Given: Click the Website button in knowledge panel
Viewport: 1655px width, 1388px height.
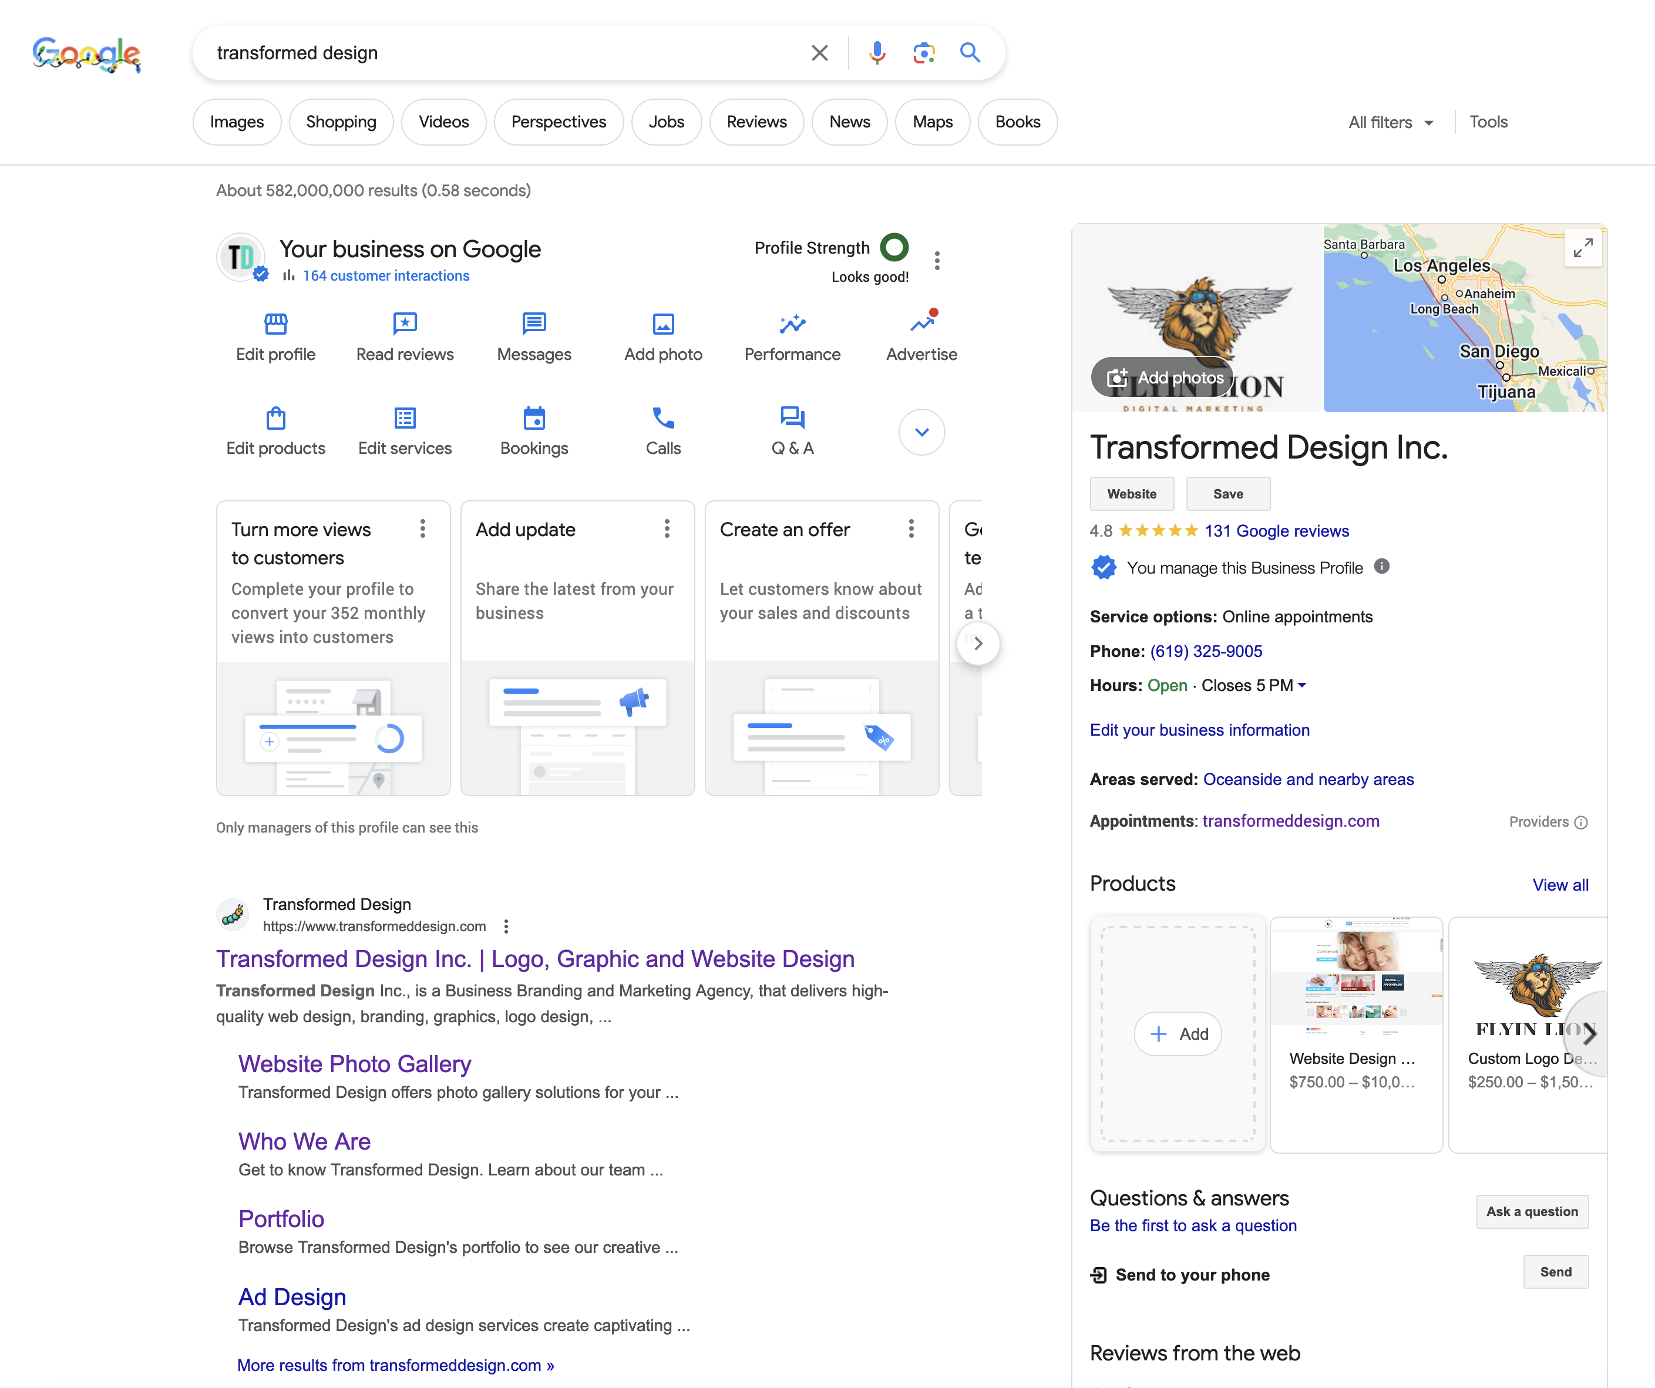Looking at the screenshot, I should [x=1132, y=494].
